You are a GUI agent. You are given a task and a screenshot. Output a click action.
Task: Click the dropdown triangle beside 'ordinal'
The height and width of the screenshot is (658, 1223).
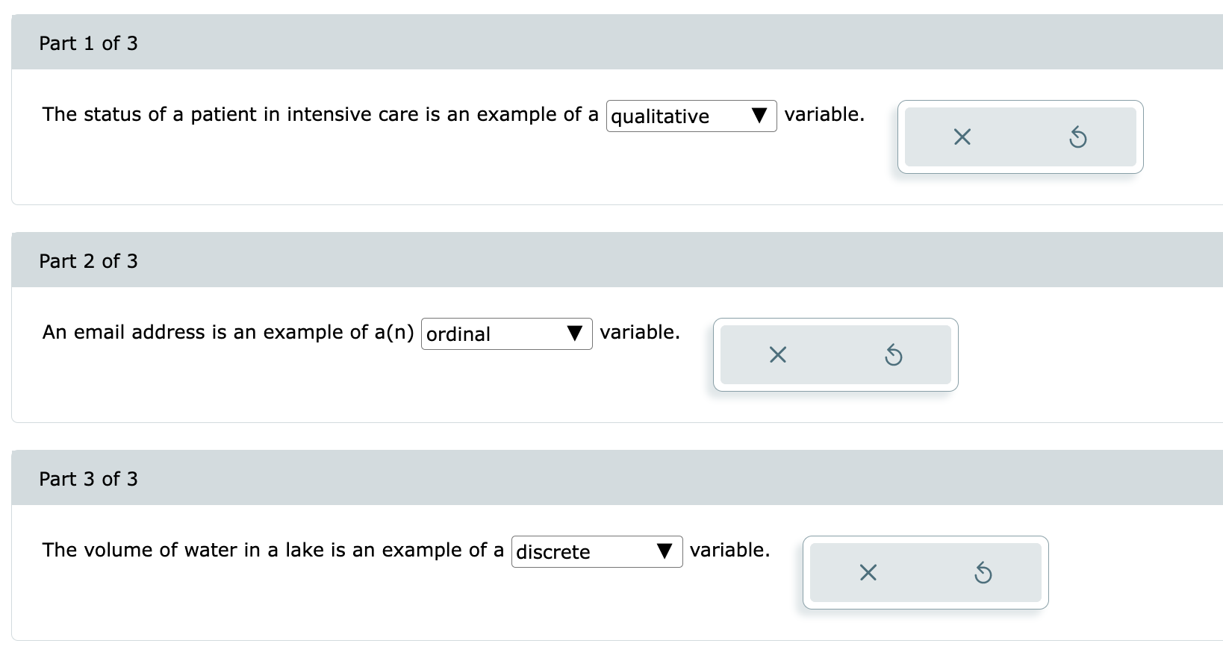pyautogui.click(x=574, y=334)
